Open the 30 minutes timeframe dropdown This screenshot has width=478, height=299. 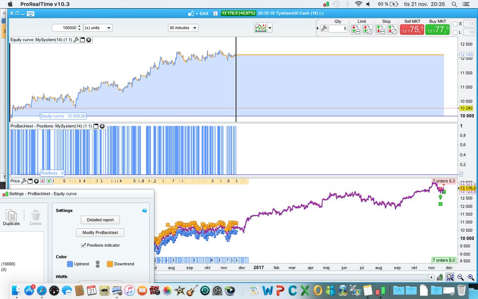click(x=183, y=28)
